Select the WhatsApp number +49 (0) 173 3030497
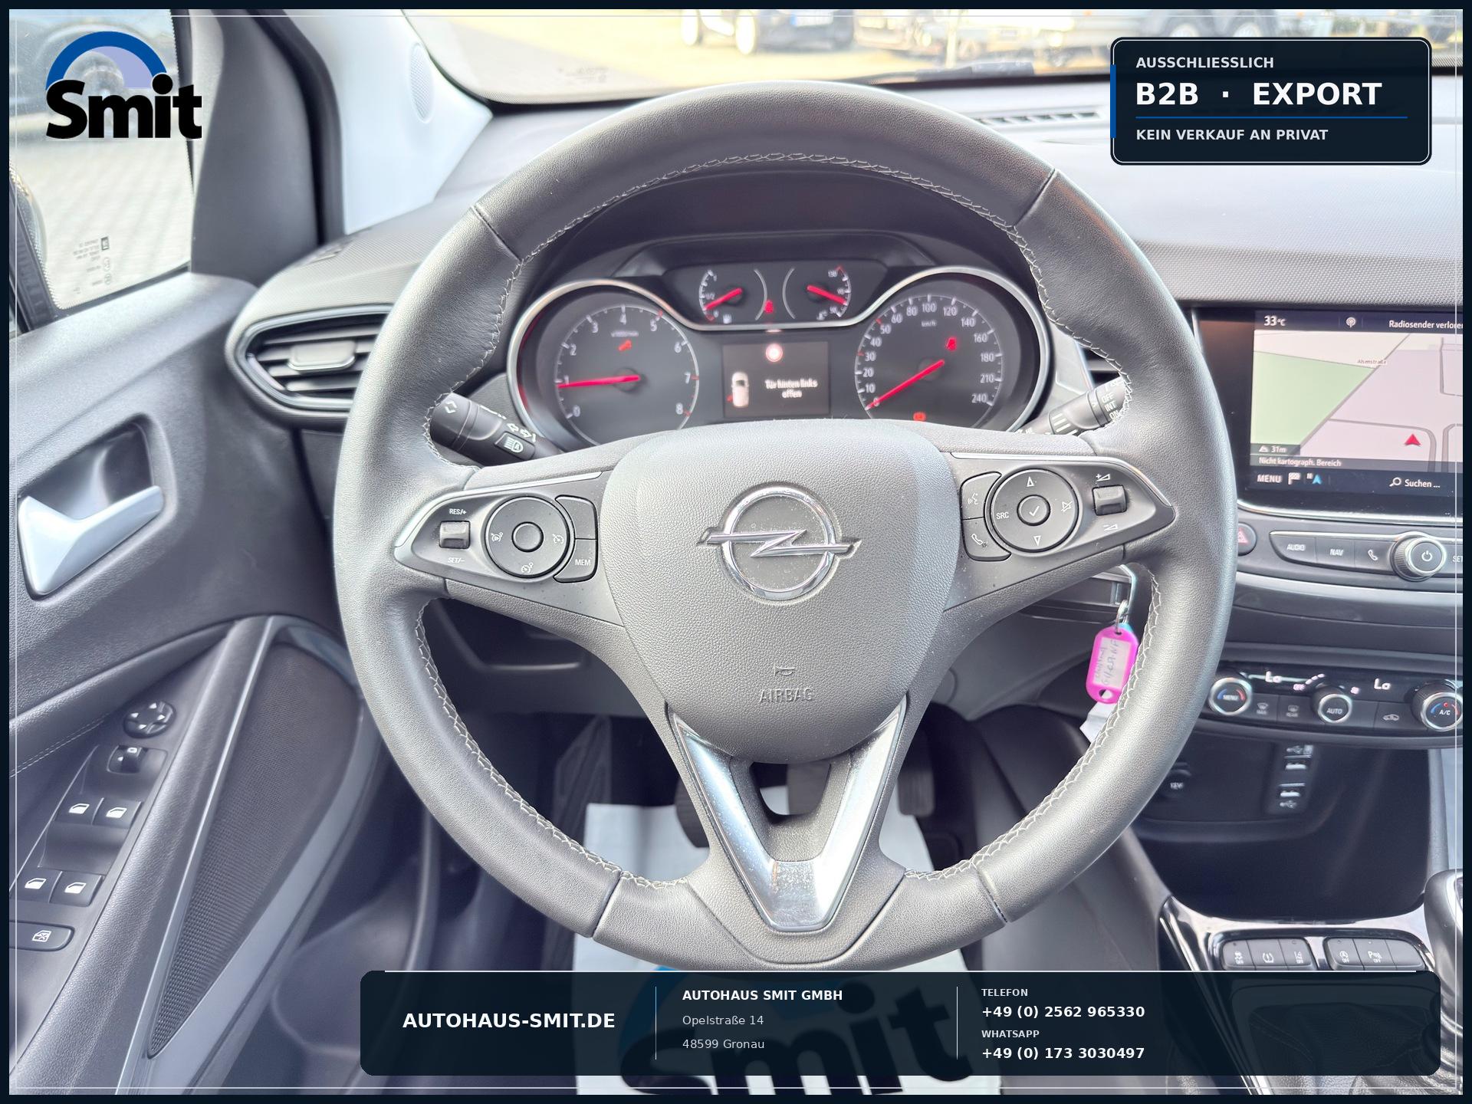Viewport: 1472px width, 1104px height. point(1063,1053)
